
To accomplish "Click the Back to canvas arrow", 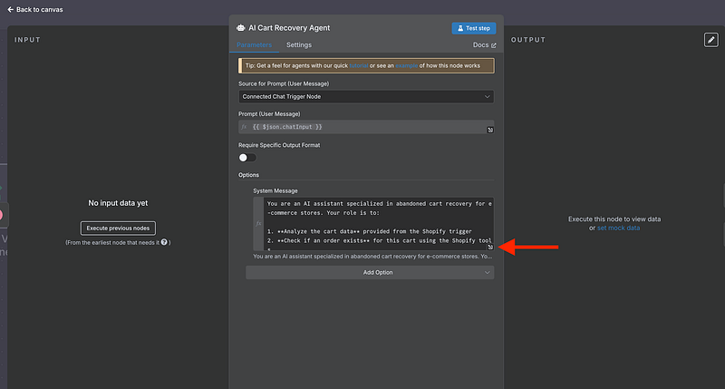I will pos(11,8).
